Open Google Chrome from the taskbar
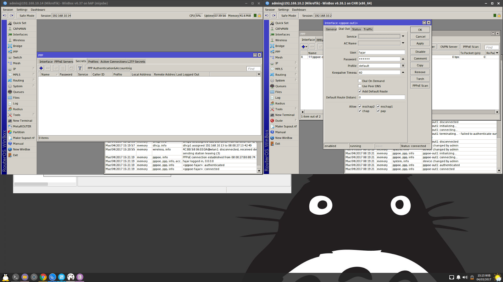Image resolution: width=503 pixels, height=282 pixels. click(43, 277)
